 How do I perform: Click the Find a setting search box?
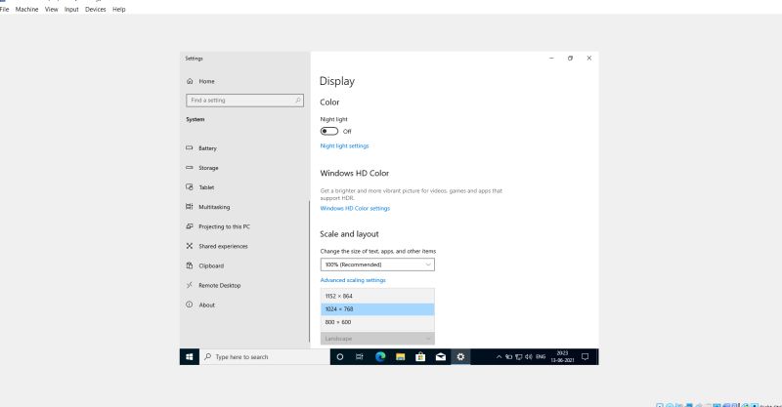click(x=244, y=101)
